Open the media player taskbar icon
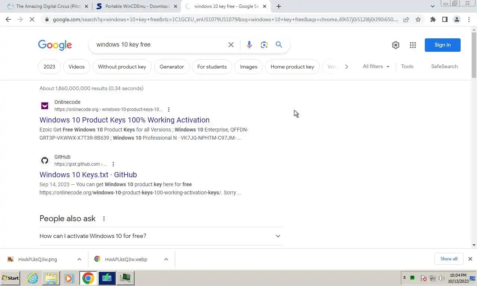Screen dimensions: 477x286 click(69, 278)
